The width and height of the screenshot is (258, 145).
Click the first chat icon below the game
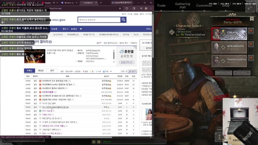click(x=94, y=142)
